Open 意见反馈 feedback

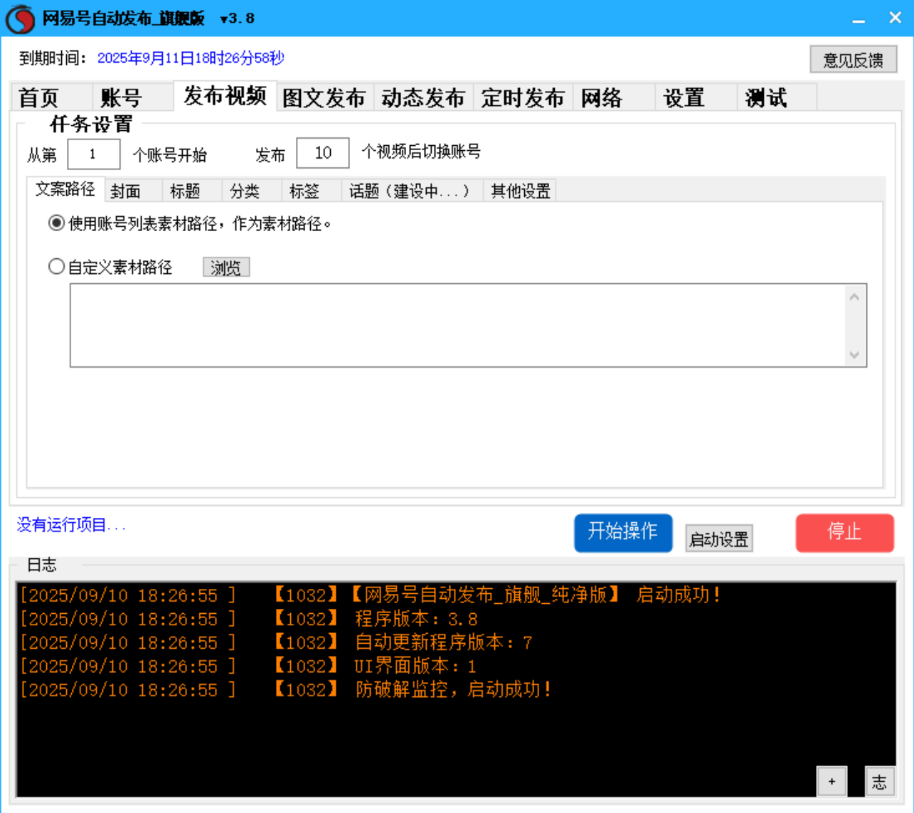point(853,60)
